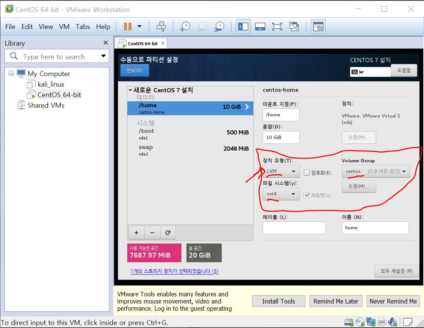Open the View menu

46,26
